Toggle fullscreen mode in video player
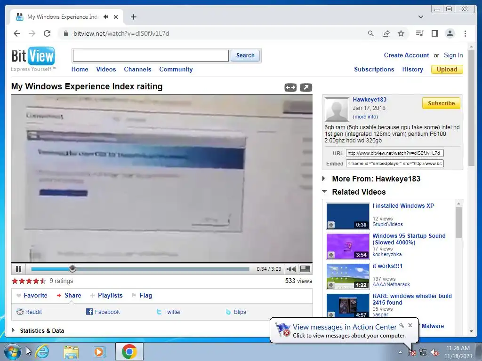Image resolution: width=482 pixels, height=361 pixels. click(305, 269)
